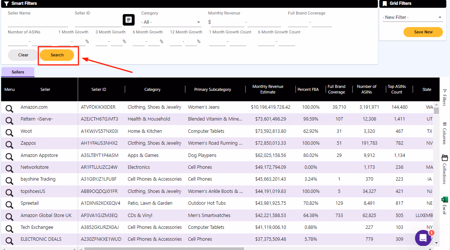
Task: Open the chat support bubble
Action: tap(423, 238)
